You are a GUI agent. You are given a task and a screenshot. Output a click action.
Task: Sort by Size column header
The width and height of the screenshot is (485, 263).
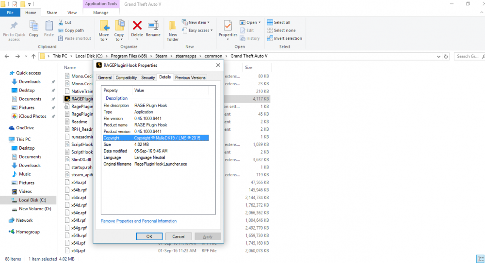pyautogui.click(x=249, y=67)
